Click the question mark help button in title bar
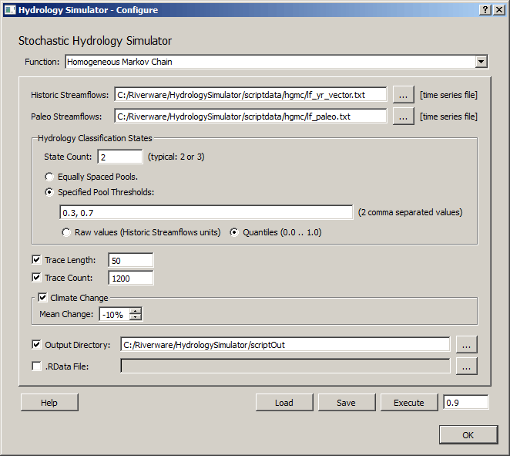 pyautogui.click(x=485, y=10)
